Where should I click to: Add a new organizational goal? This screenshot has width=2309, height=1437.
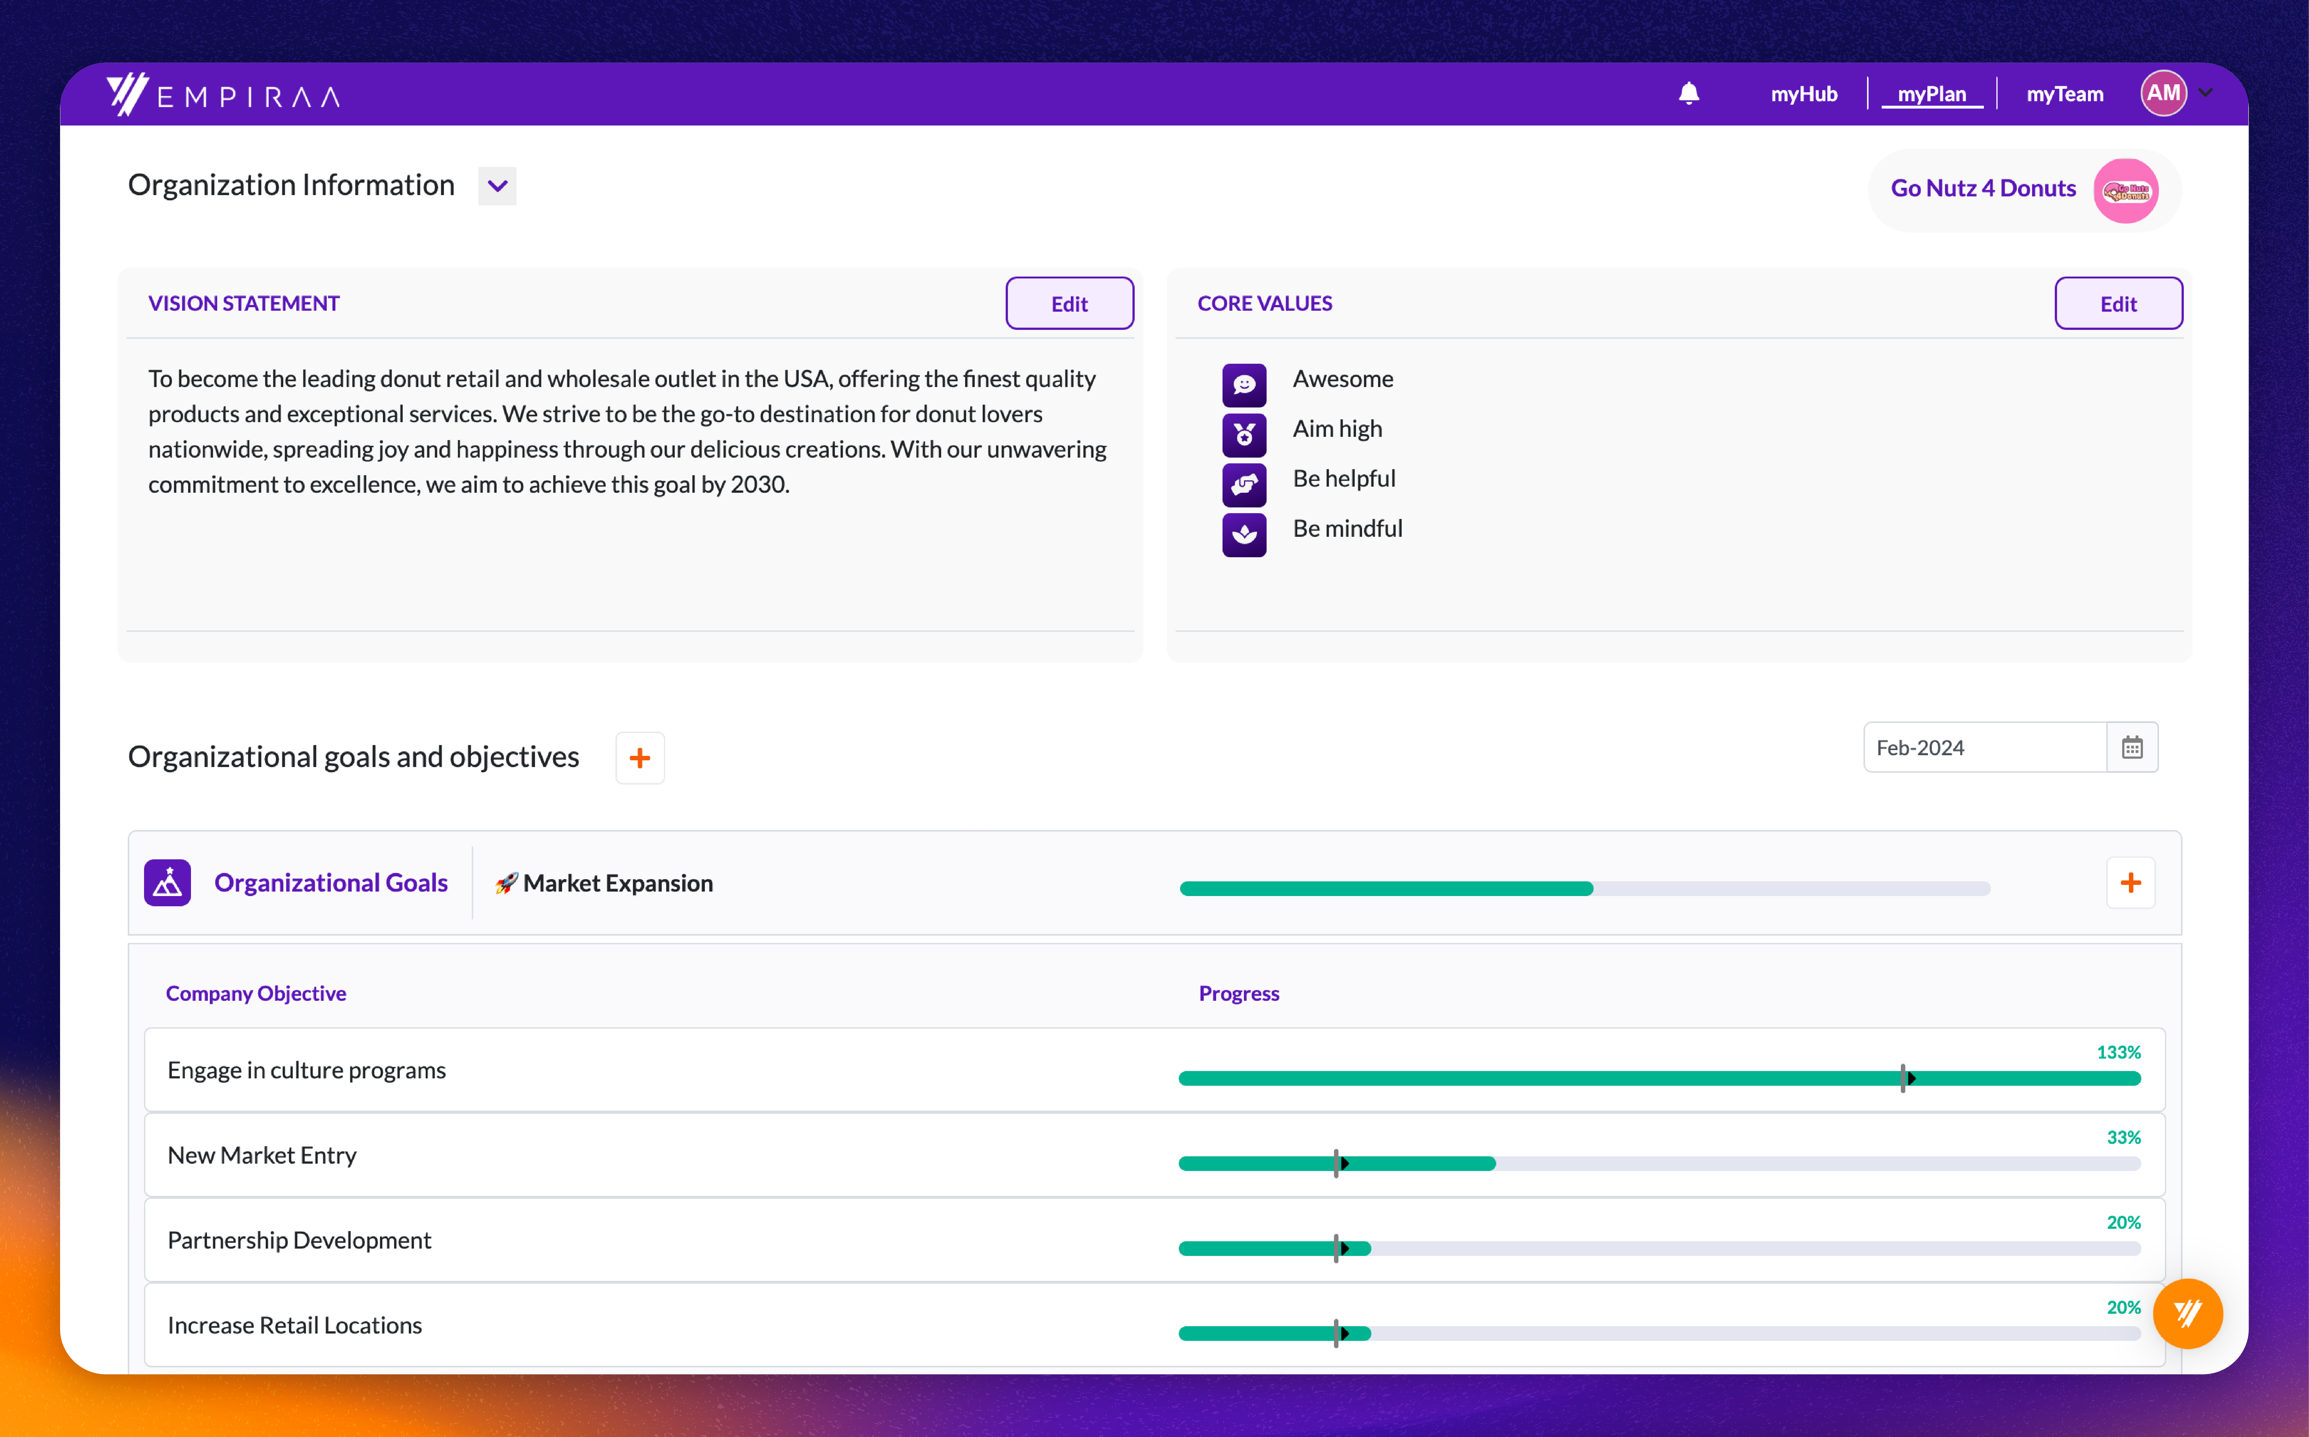click(640, 758)
